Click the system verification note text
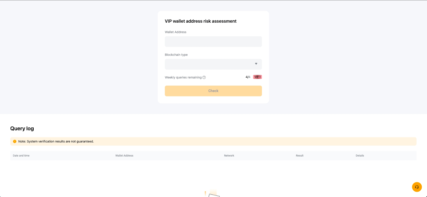This screenshot has height=197, width=427. pyautogui.click(x=56, y=142)
